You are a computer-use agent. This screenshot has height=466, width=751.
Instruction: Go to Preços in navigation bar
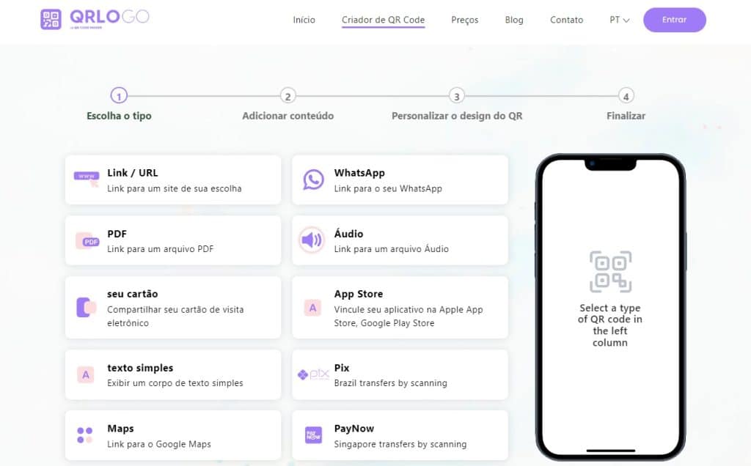464,20
